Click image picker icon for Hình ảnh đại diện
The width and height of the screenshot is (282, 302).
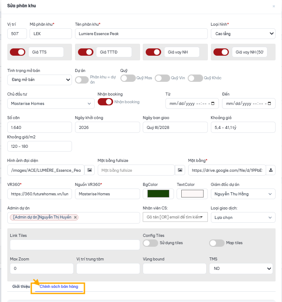(90, 170)
